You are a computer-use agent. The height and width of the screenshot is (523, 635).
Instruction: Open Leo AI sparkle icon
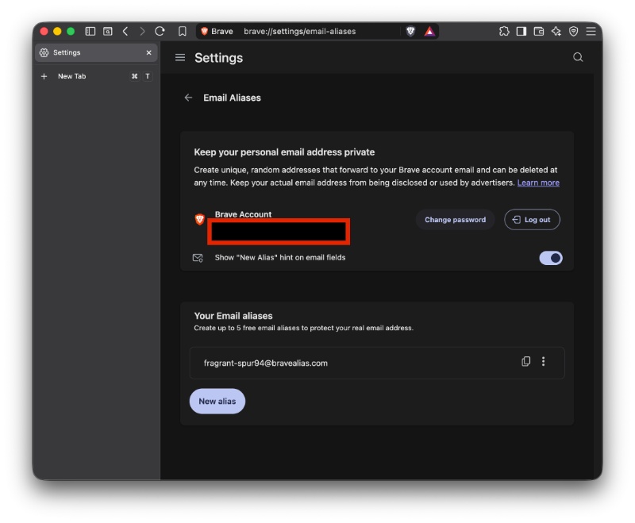(556, 31)
